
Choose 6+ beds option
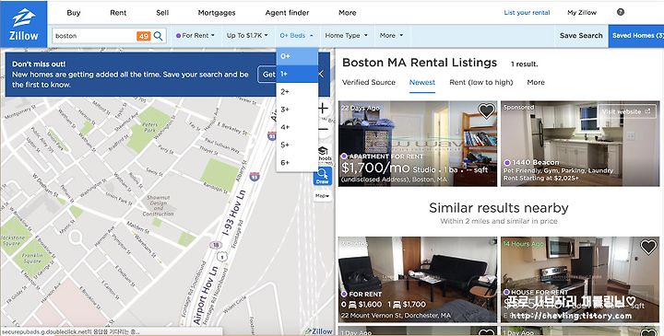(x=297, y=163)
